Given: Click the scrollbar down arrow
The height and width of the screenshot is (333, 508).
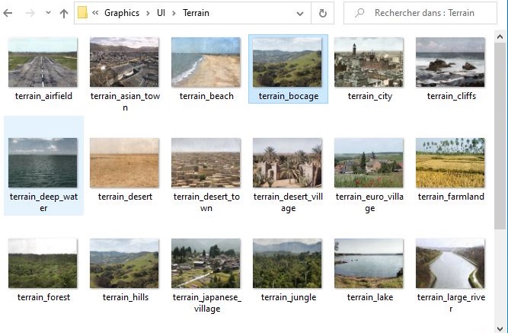Looking at the screenshot, I should tap(500, 328).
